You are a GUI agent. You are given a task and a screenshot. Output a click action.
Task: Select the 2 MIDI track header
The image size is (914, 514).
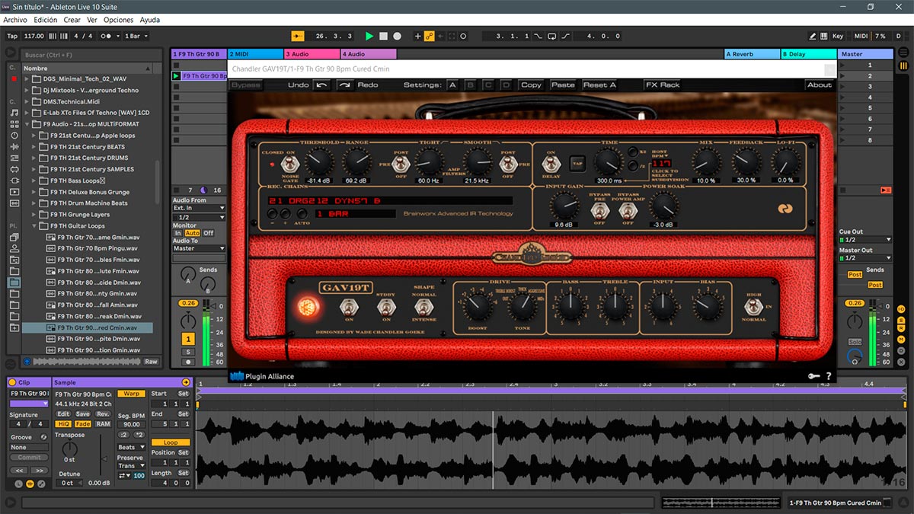point(255,54)
